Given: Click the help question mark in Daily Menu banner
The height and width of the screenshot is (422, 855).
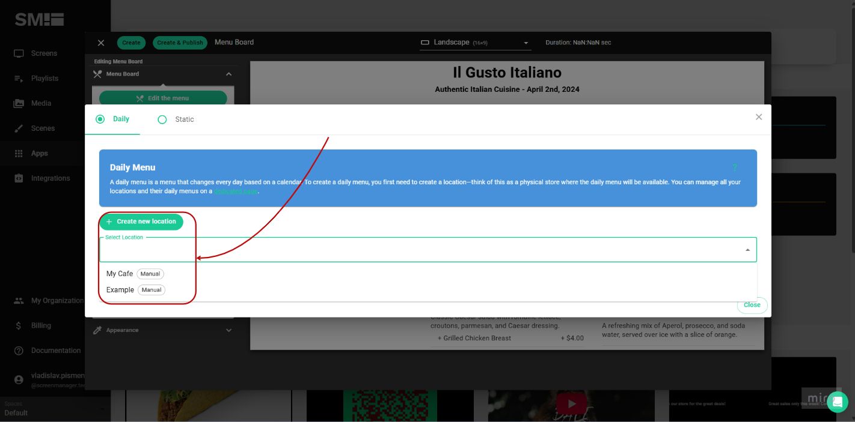Looking at the screenshot, I should (734, 167).
